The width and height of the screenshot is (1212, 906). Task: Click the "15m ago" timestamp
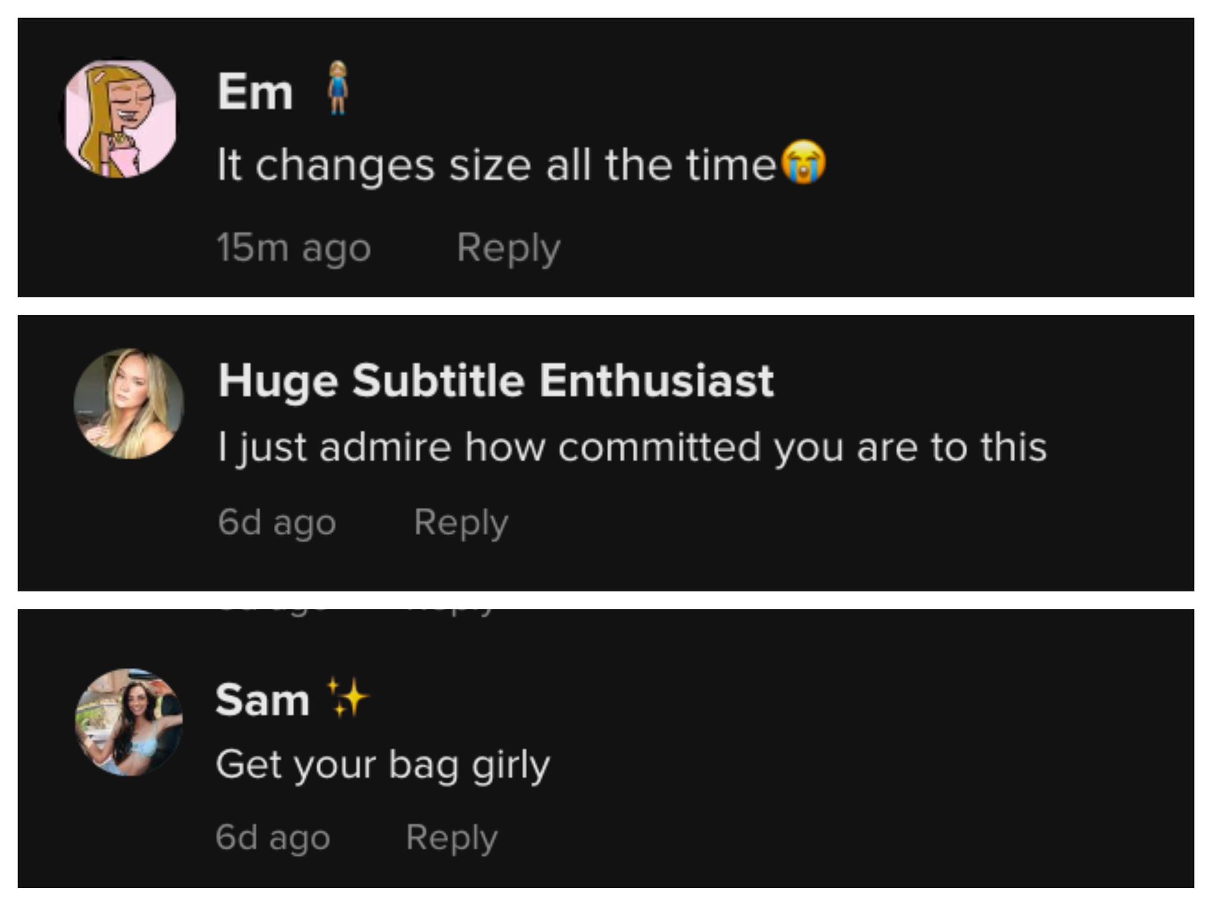tap(293, 248)
